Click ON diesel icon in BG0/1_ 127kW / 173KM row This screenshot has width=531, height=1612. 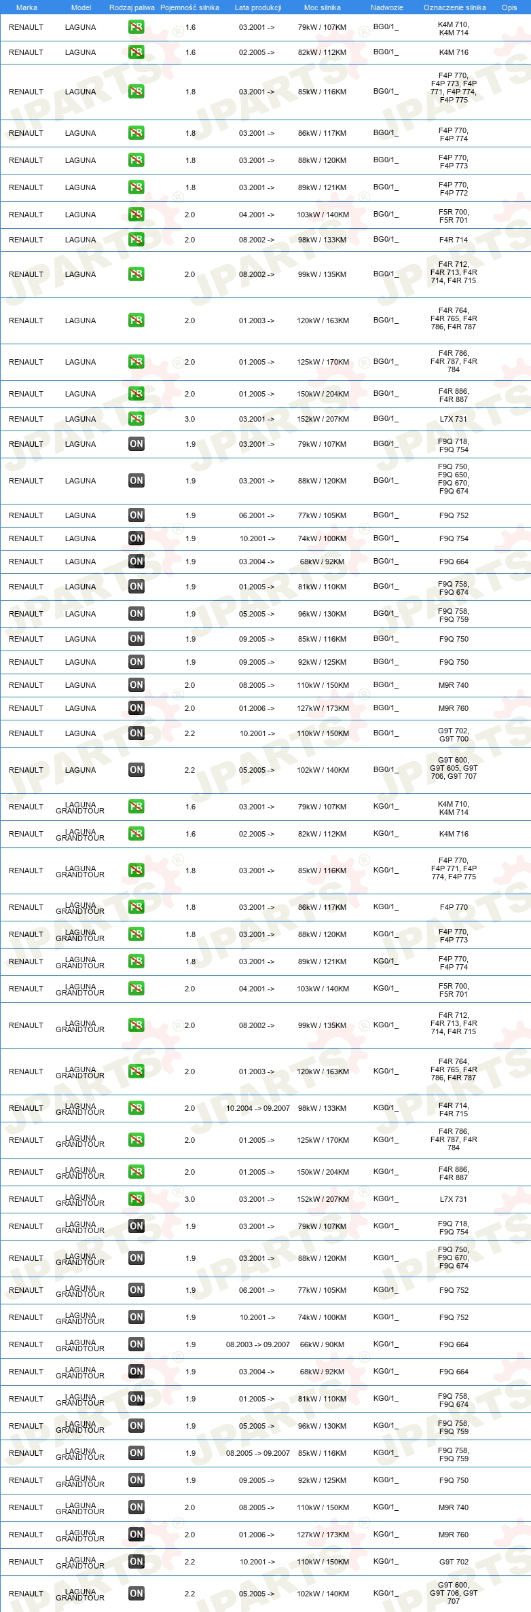point(136,708)
